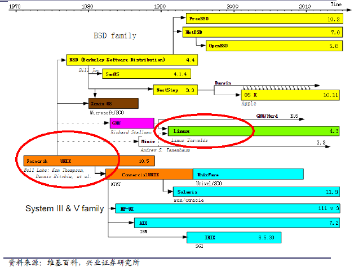Click the NextStep 3.3 box

[175, 90]
